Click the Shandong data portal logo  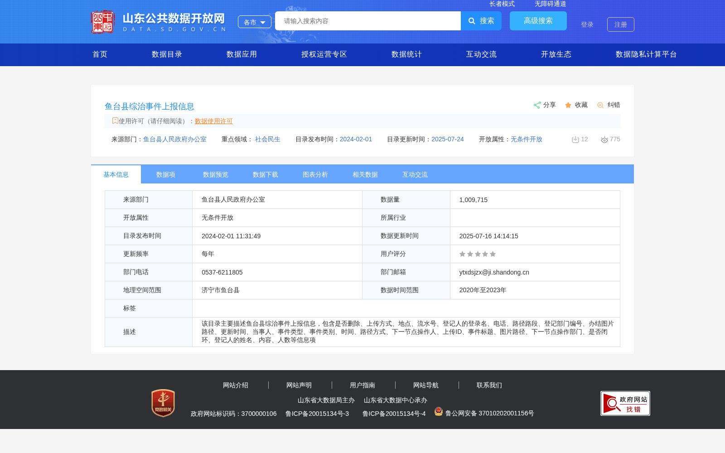click(x=159, y=22)
